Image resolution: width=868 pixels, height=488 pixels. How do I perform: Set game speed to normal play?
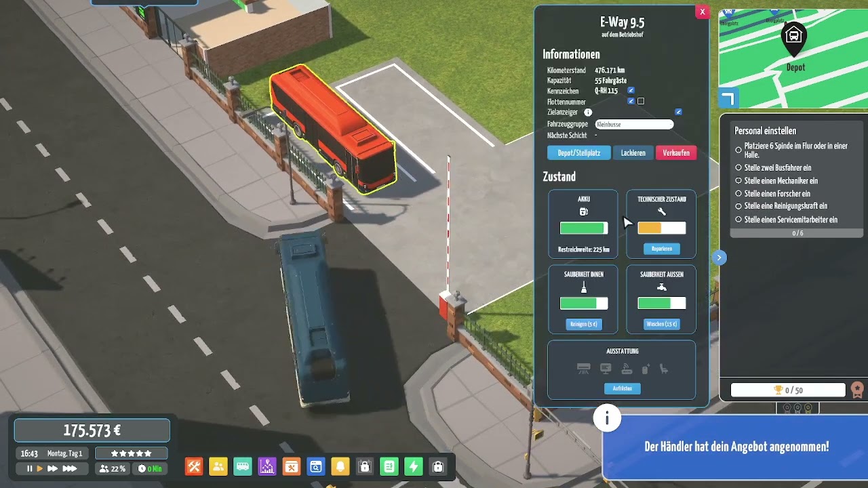(x=40, y=468)
